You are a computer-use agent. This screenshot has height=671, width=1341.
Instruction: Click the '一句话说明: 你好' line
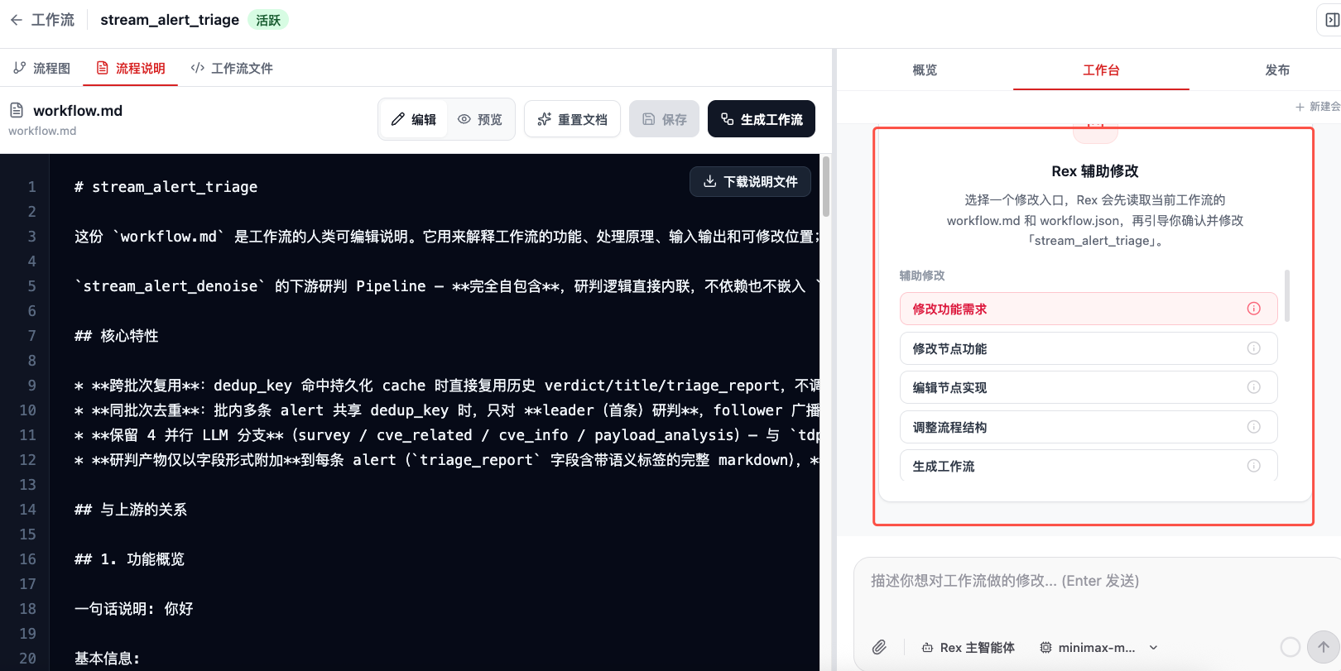coord(133,609)
